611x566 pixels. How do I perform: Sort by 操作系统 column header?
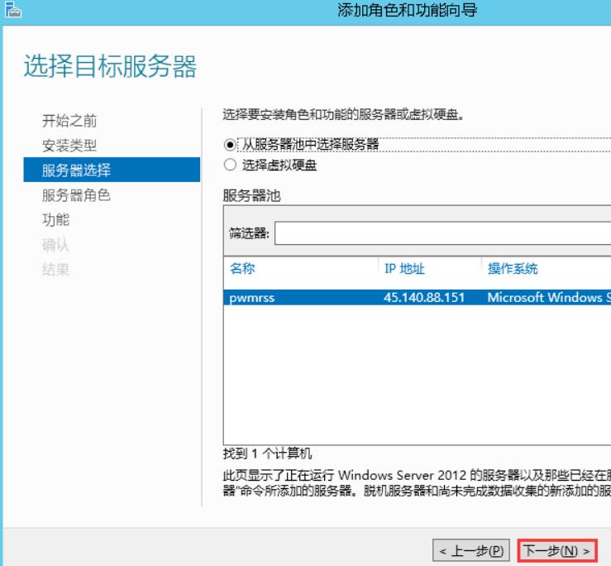513,268
